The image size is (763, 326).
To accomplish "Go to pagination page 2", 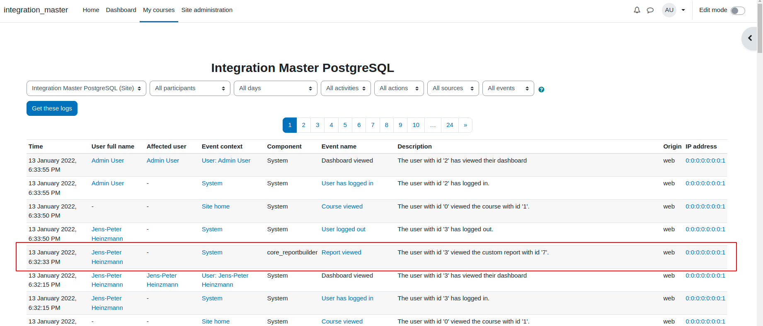I will point(304,125).
